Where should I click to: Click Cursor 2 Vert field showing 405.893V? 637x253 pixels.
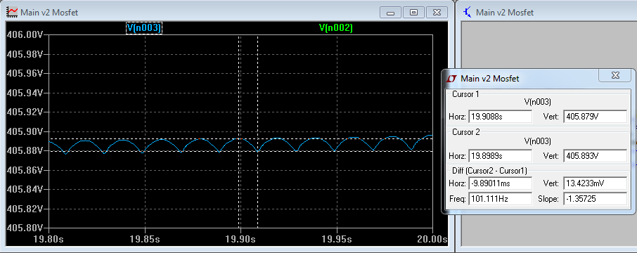[x=595, y=156]
